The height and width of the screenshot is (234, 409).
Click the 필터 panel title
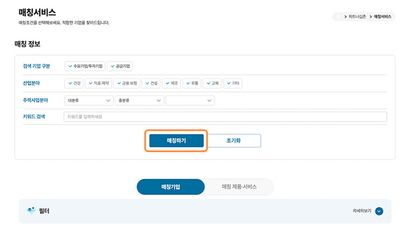[x=44, y=211]
